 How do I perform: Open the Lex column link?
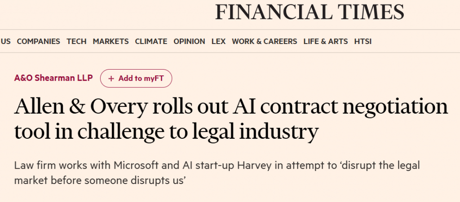[x=218, y=41]
